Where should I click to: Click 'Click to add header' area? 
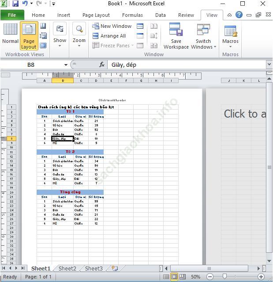[112, 100]
